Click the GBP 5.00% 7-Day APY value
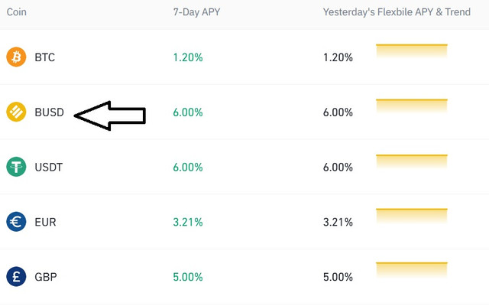 click(x=188, y=277)
